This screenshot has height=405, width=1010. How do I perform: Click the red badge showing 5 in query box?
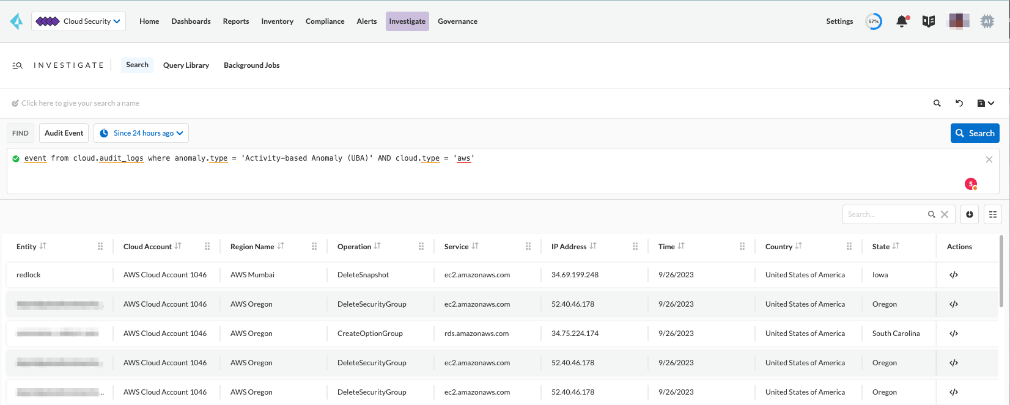pos(971,184)
